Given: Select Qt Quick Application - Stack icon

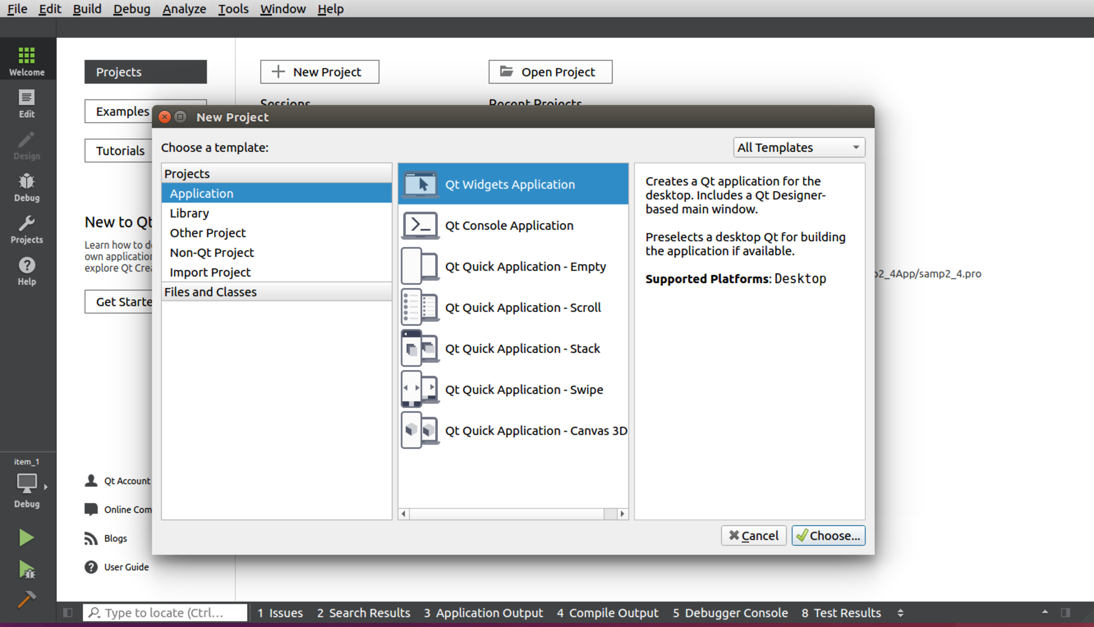Looking at the screenshot, I should click(420, 348).
